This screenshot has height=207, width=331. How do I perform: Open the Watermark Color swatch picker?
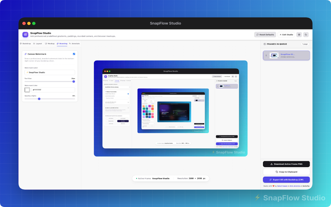click(27, 90)
